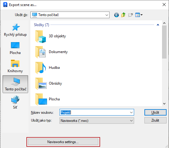Close the Export scene as dialog
Screen dimensions: 169x148
[x=164, y=5]
